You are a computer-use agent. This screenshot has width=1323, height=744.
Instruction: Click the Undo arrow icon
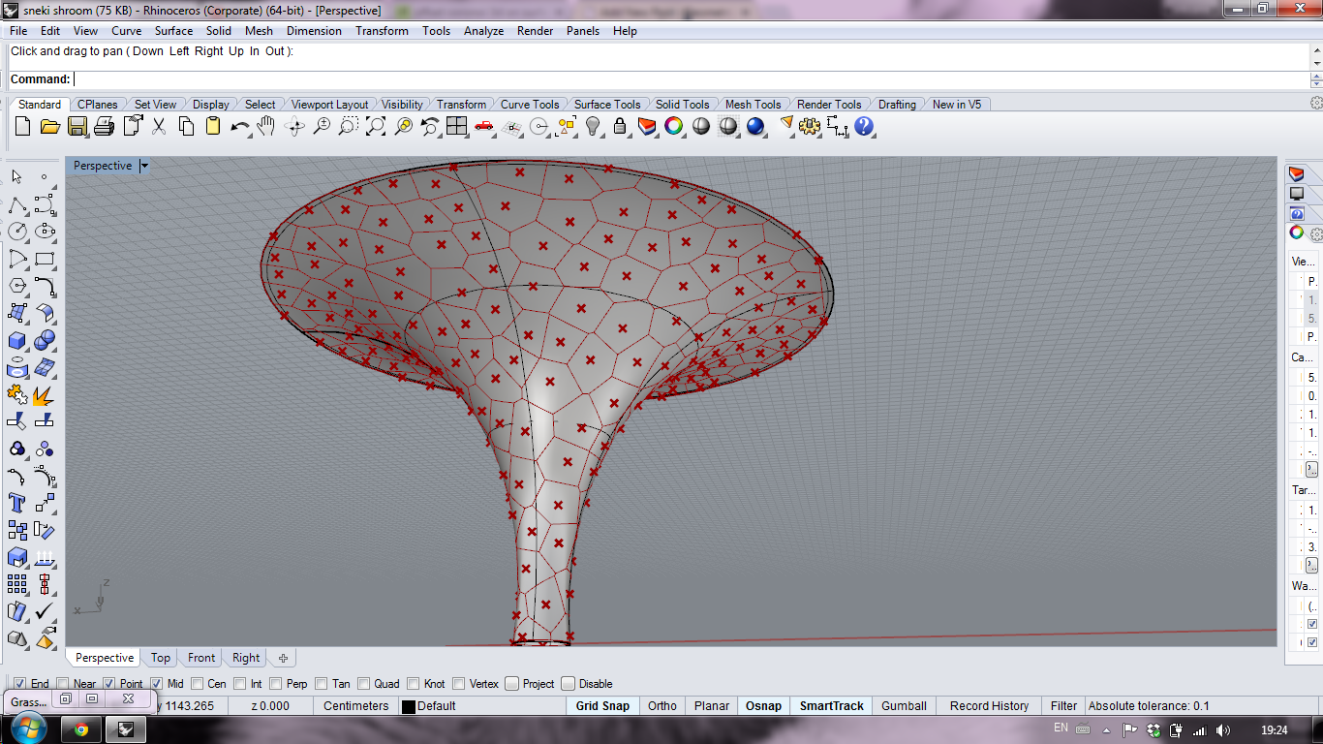point(240,126)
